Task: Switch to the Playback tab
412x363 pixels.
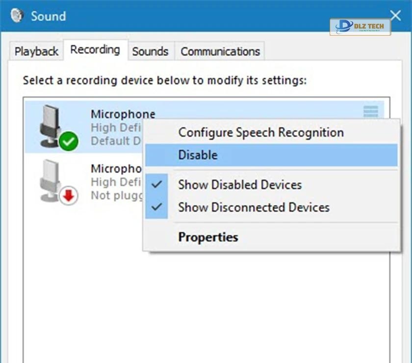Action: [36, 51]
